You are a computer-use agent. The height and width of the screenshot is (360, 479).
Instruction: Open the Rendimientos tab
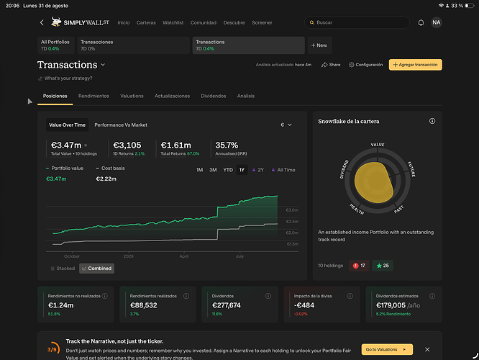point(93,96)
